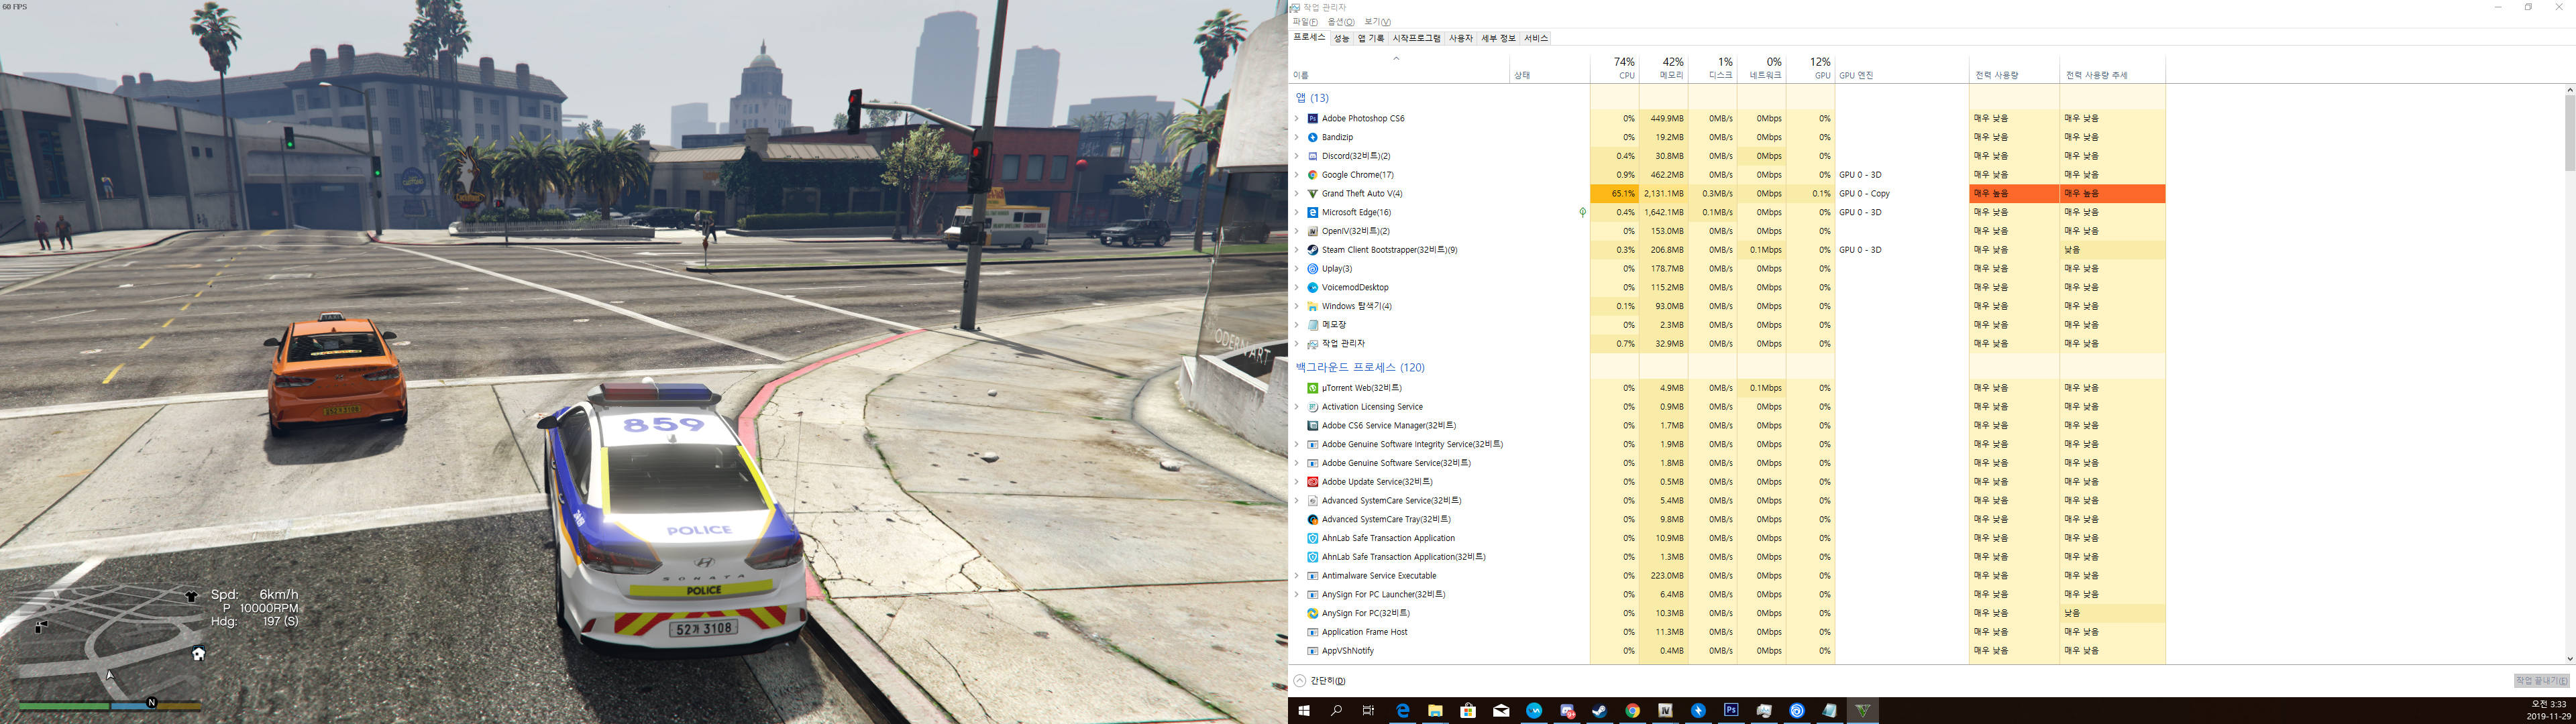Click the Uplay process icon
The width and height of the screenshot is (2576, 724).
(1312, 269)
